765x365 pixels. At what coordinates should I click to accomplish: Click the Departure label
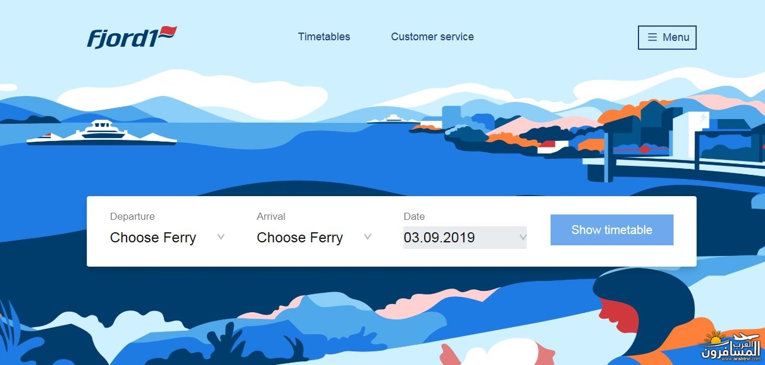[132, 216]
